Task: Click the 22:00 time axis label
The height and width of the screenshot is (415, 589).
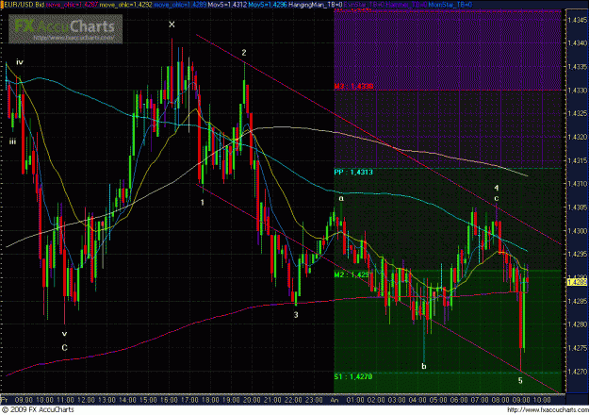Action: pos(293,400)
